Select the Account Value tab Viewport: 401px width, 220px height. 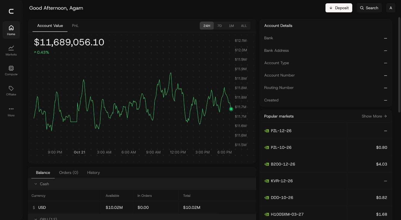pyautogui.click(x=50, y=26)
